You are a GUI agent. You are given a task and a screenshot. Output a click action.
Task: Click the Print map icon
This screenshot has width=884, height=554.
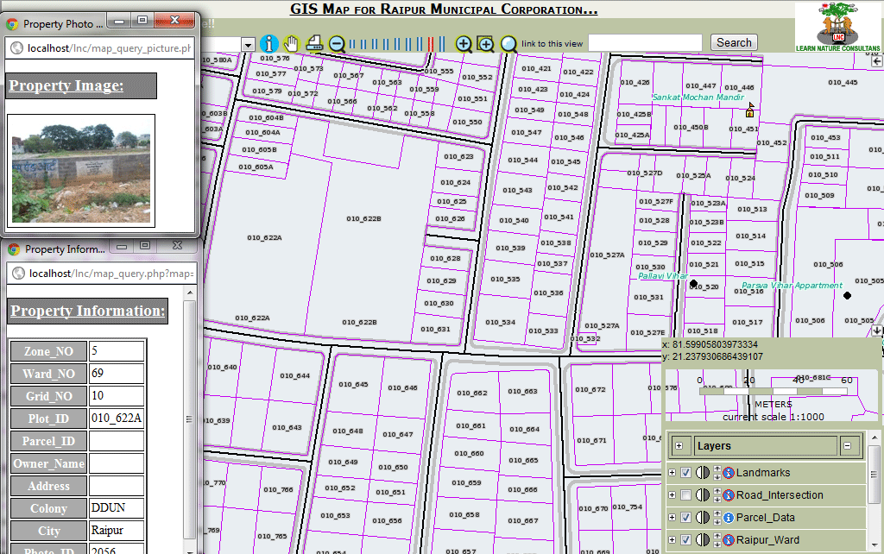pos(314,42)
